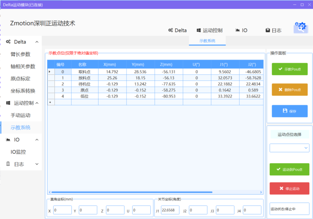This screenshot has width=313, height=219.
Task: Click the checkmark icon on 运动到Pos点 button
Action: pos(279,169)
